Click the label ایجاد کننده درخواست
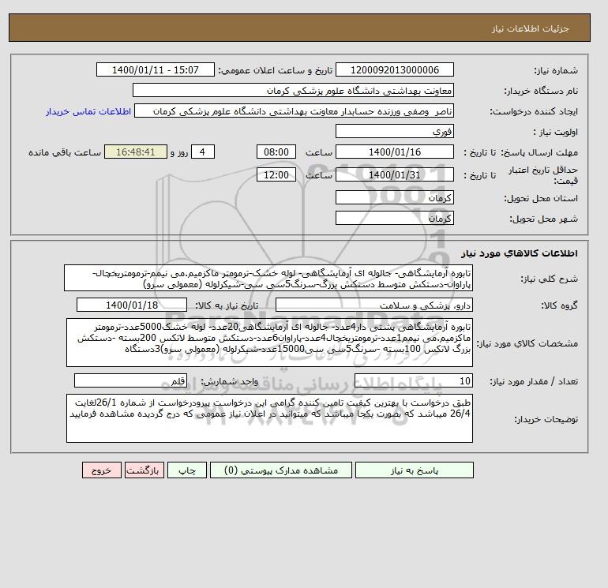This screenshot has height=588, width=608. click(534, 111)
